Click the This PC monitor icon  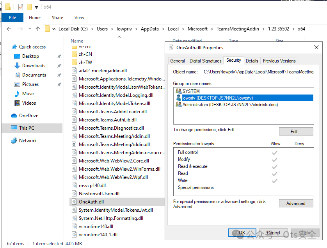pyautogui.click(x=14, y=128)
